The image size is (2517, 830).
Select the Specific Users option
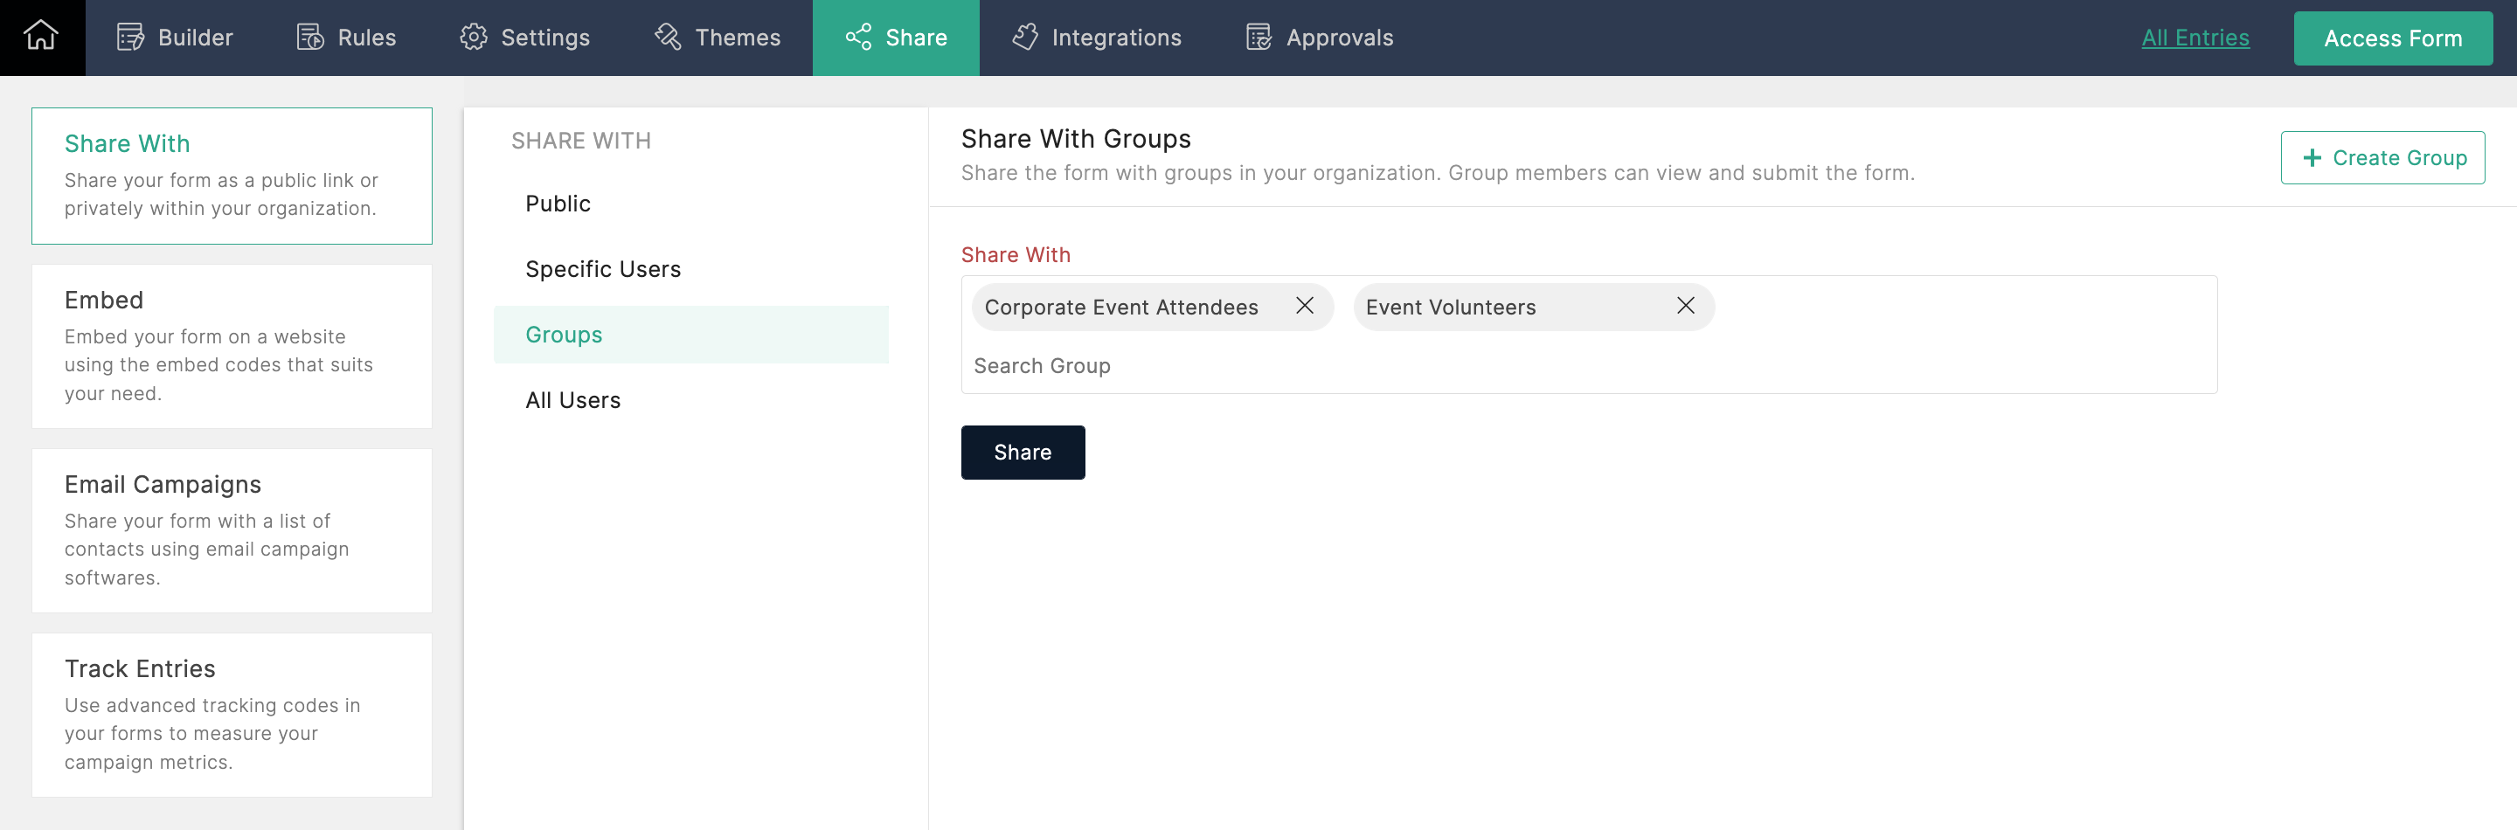coord(690,268)
